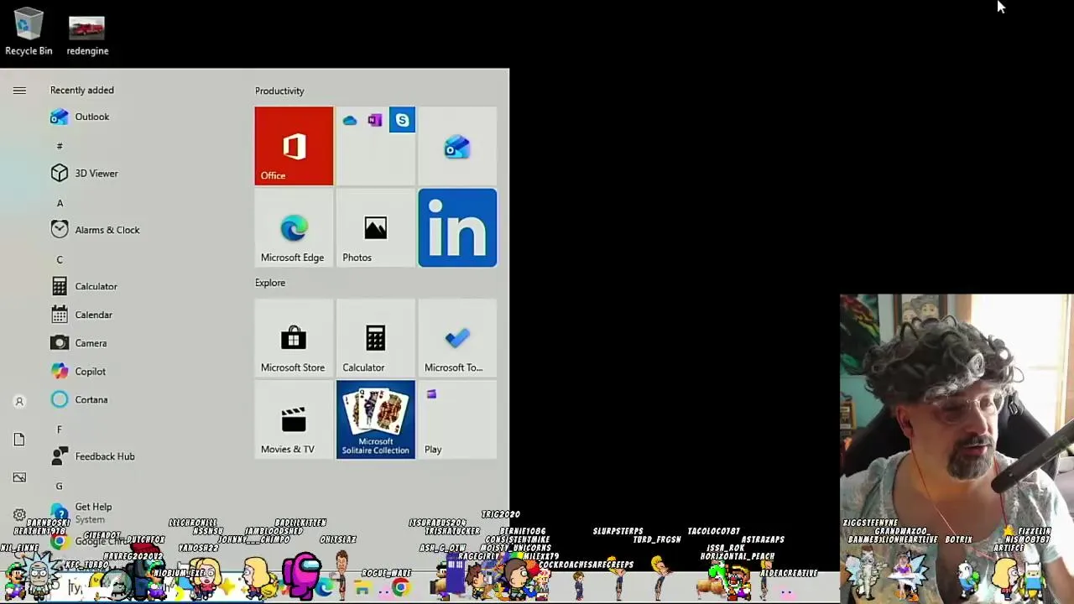
Task: Open Settings gear in Start sidebar
Action: point(19,515)
